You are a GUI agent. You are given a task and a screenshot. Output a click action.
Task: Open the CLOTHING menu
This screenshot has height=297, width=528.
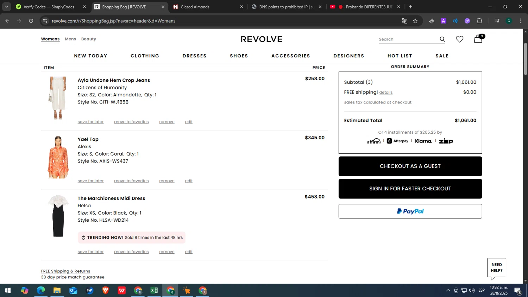pos(145,56)
